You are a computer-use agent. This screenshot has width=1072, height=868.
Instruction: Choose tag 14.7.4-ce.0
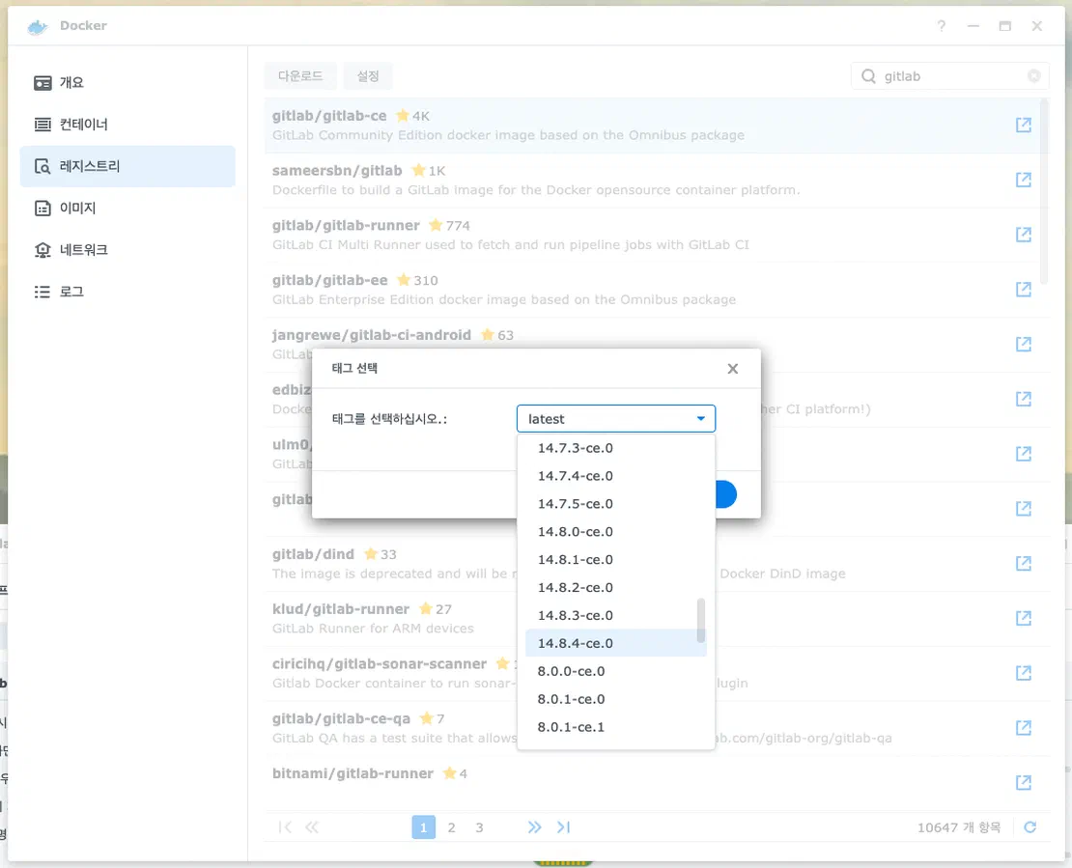point(615,476)
